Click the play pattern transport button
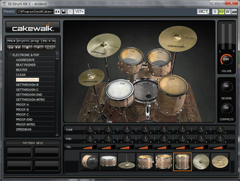240x181 pixels. tap(38, 48)
